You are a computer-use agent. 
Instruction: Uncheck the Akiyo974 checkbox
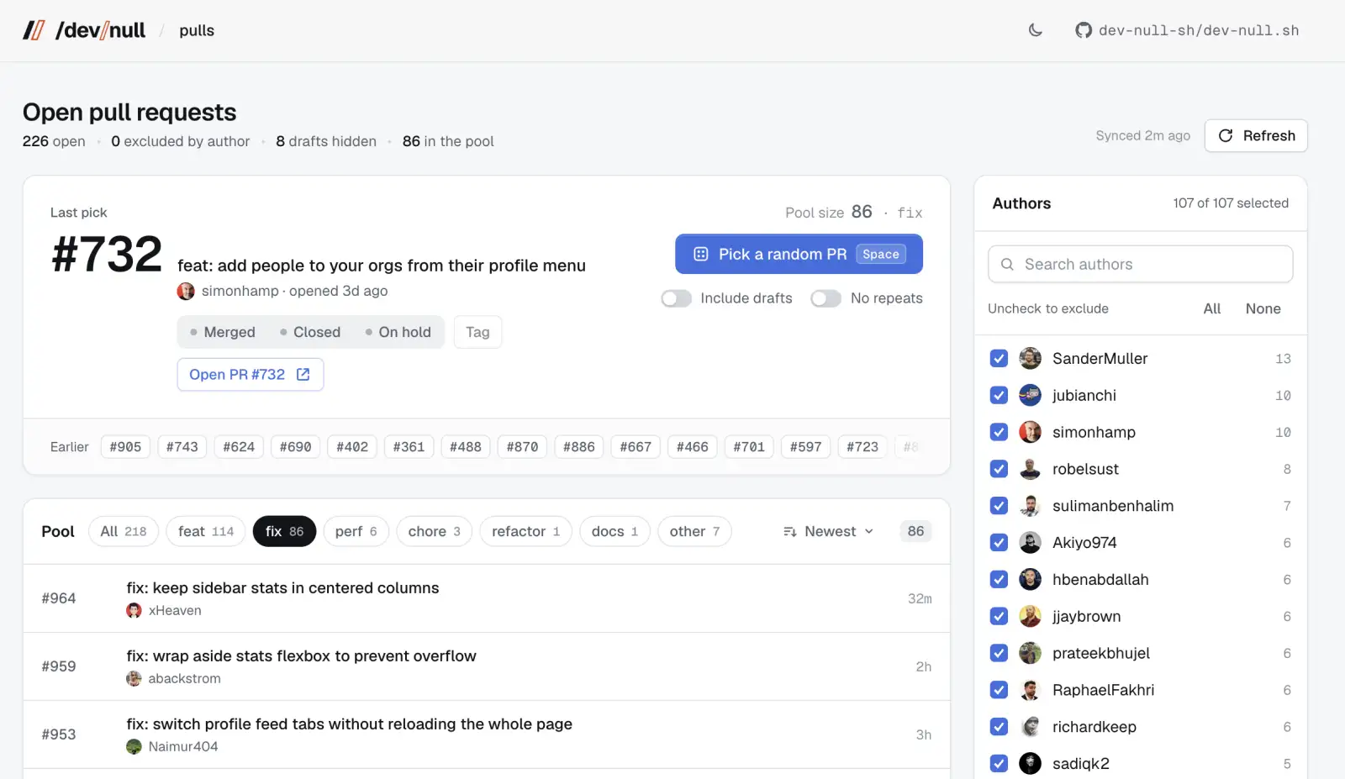[x=999, y=543]
